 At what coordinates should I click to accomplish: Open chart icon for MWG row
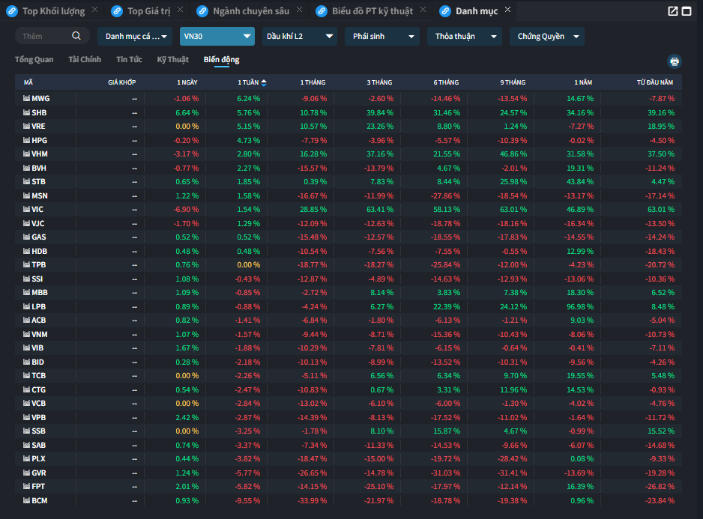(26, 98)
